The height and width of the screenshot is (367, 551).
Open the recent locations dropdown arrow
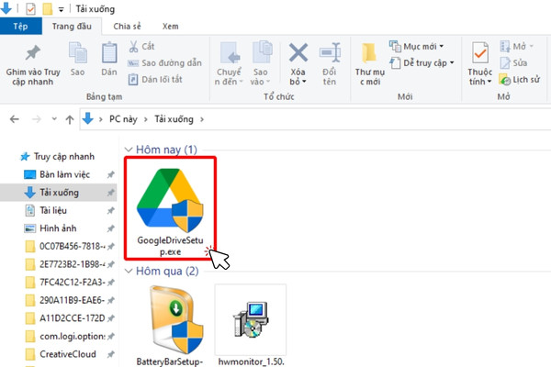click(x=54, y=119)
